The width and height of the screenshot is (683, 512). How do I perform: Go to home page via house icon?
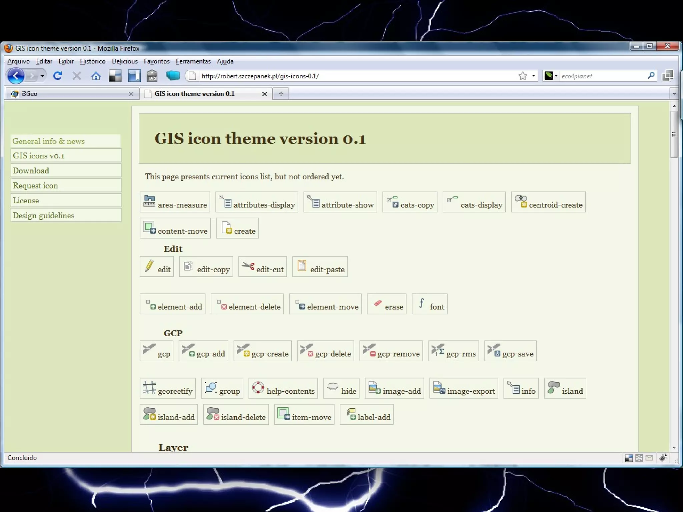(x=96, y=76)
